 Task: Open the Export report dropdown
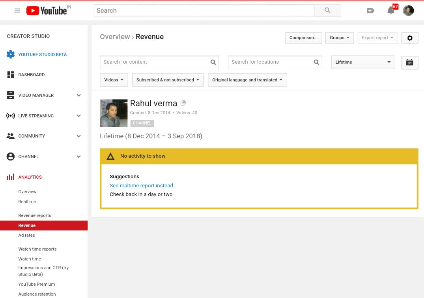point(377,38)
